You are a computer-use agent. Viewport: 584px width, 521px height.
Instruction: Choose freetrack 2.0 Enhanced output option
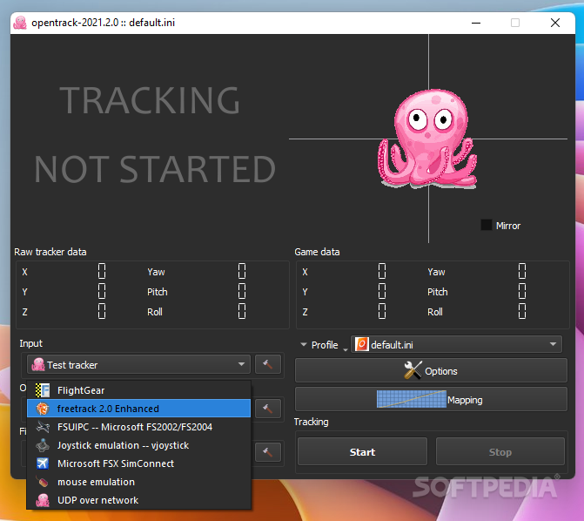[138, 409]
